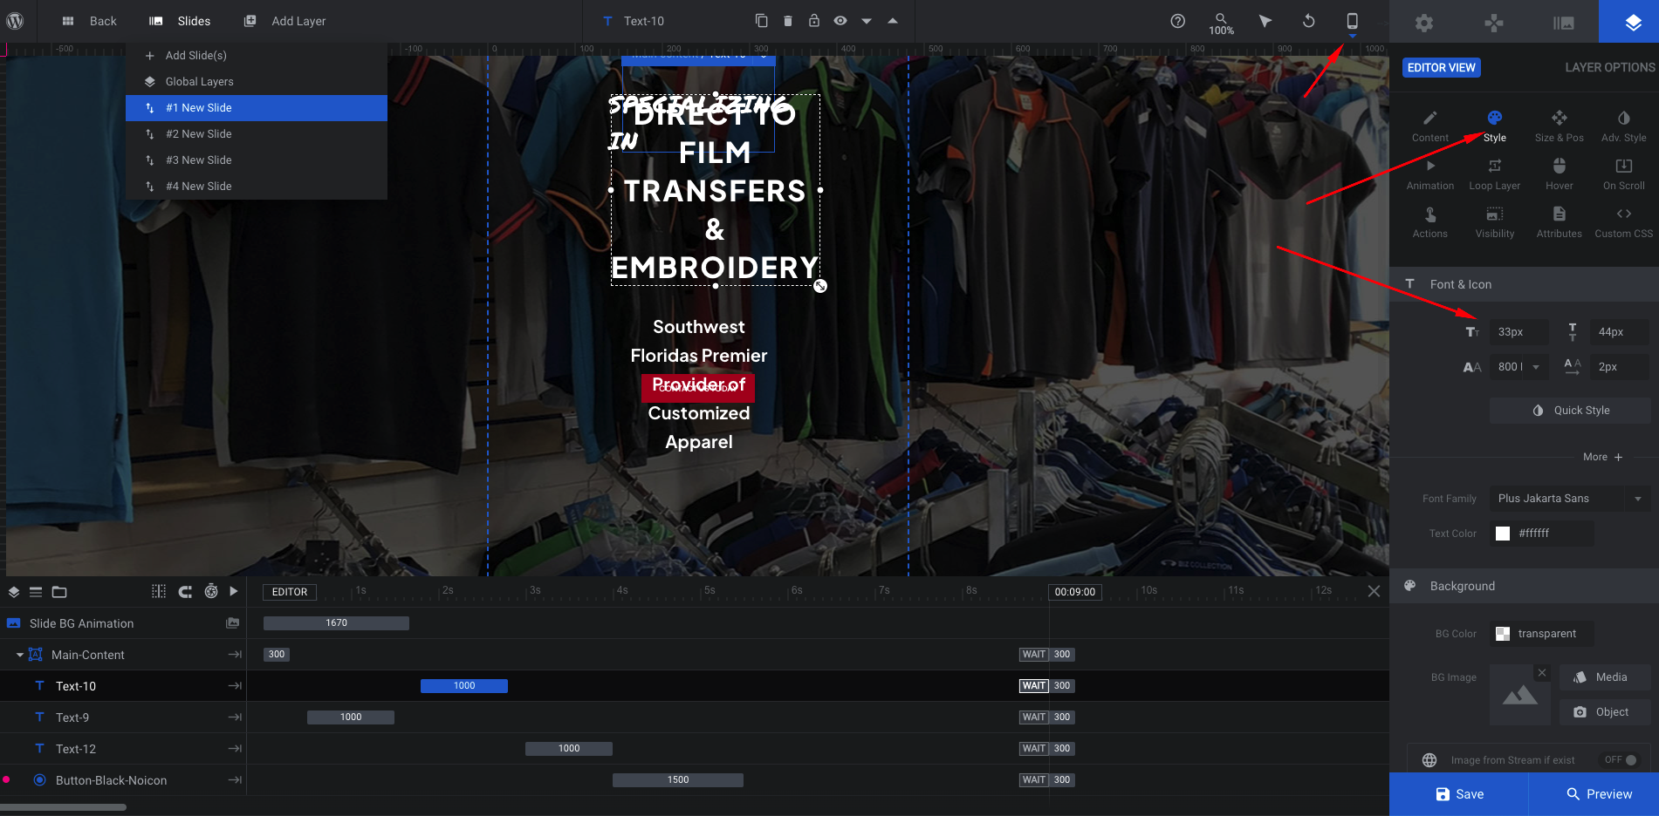This screenshot has width=1659, height=816.
Task: Collapse the Font & Icon section
Action: coord(1524,284)
